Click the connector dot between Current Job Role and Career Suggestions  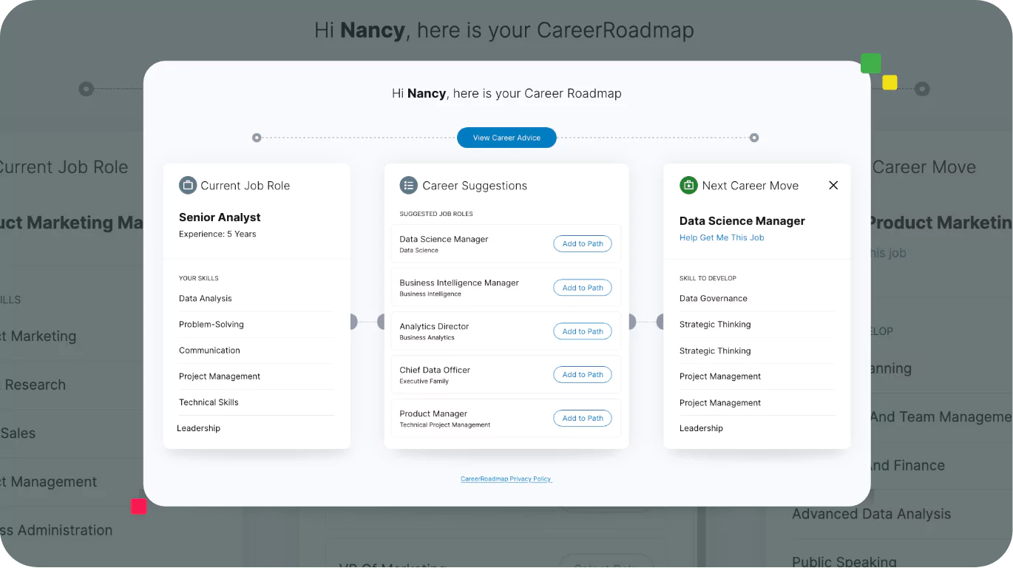coord(353,322)
